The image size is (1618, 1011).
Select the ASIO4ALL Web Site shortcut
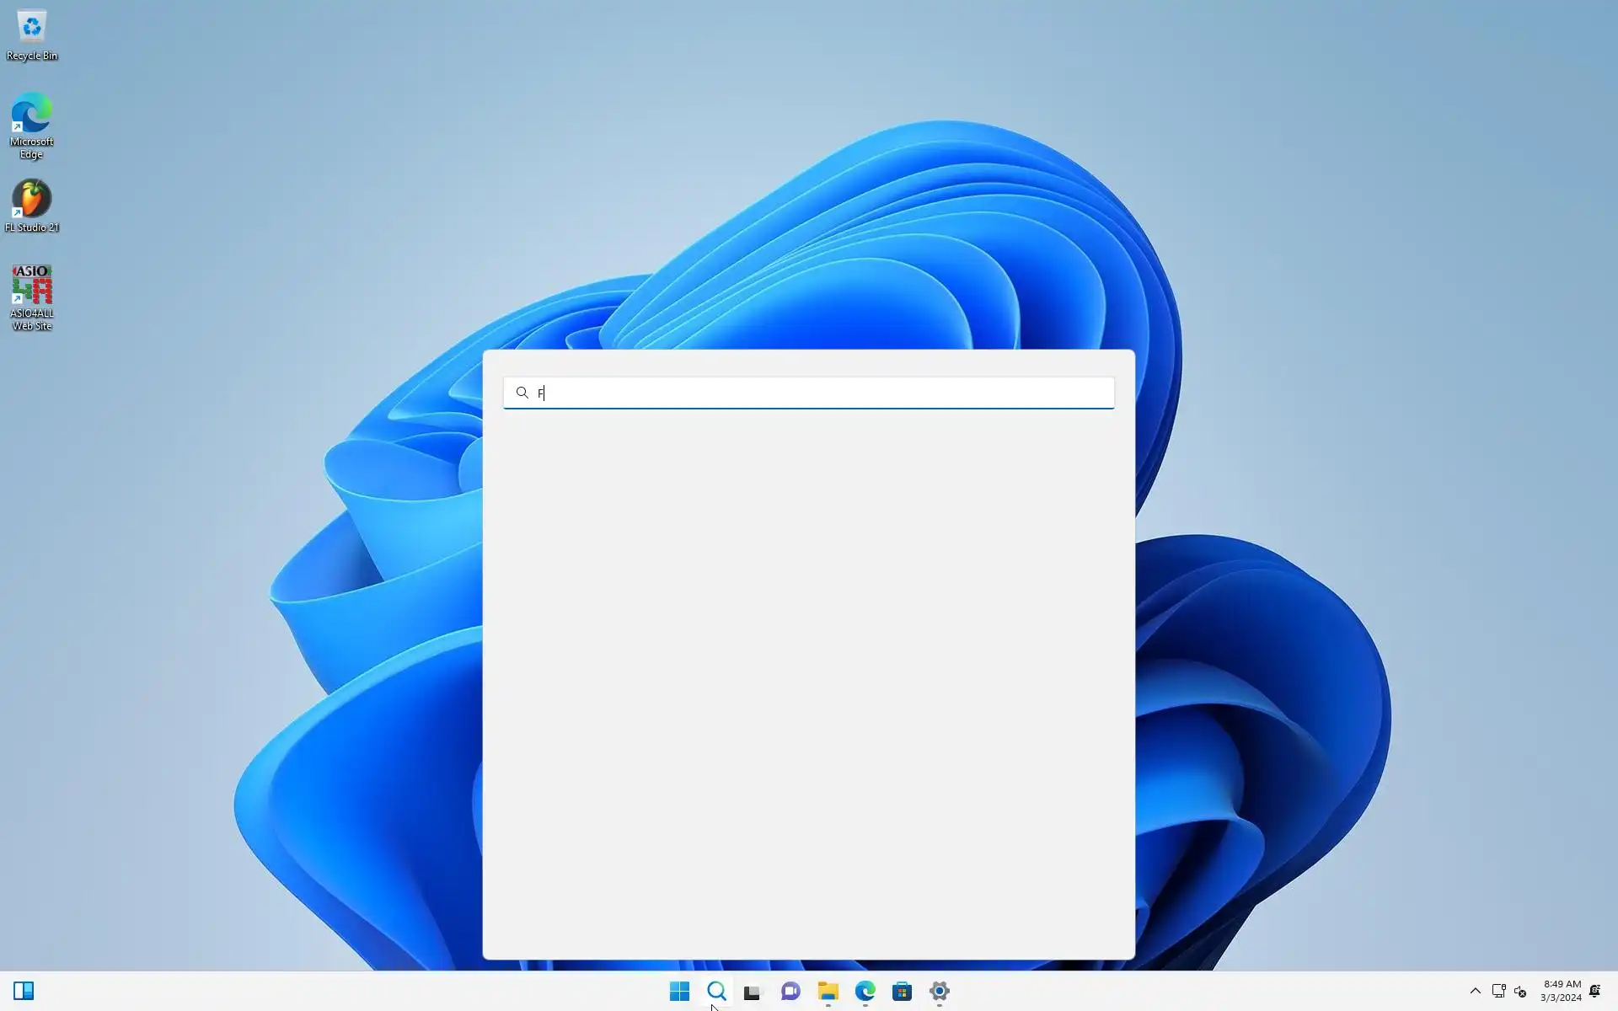pos(32,297)
